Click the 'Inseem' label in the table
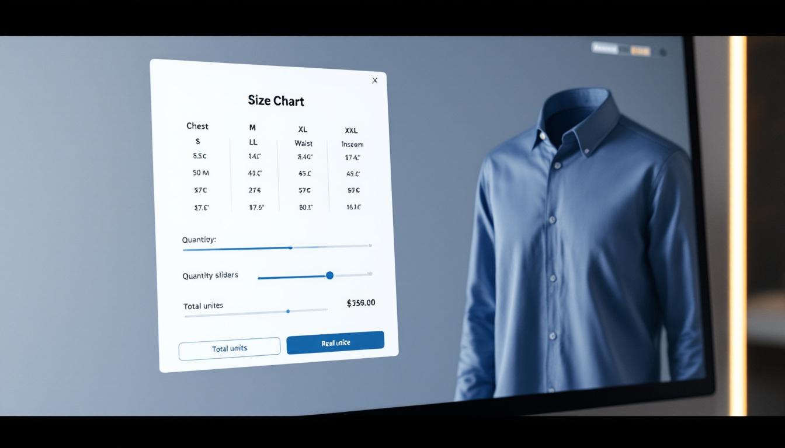This screenshot has width=785, height=448. coord(352,145)
